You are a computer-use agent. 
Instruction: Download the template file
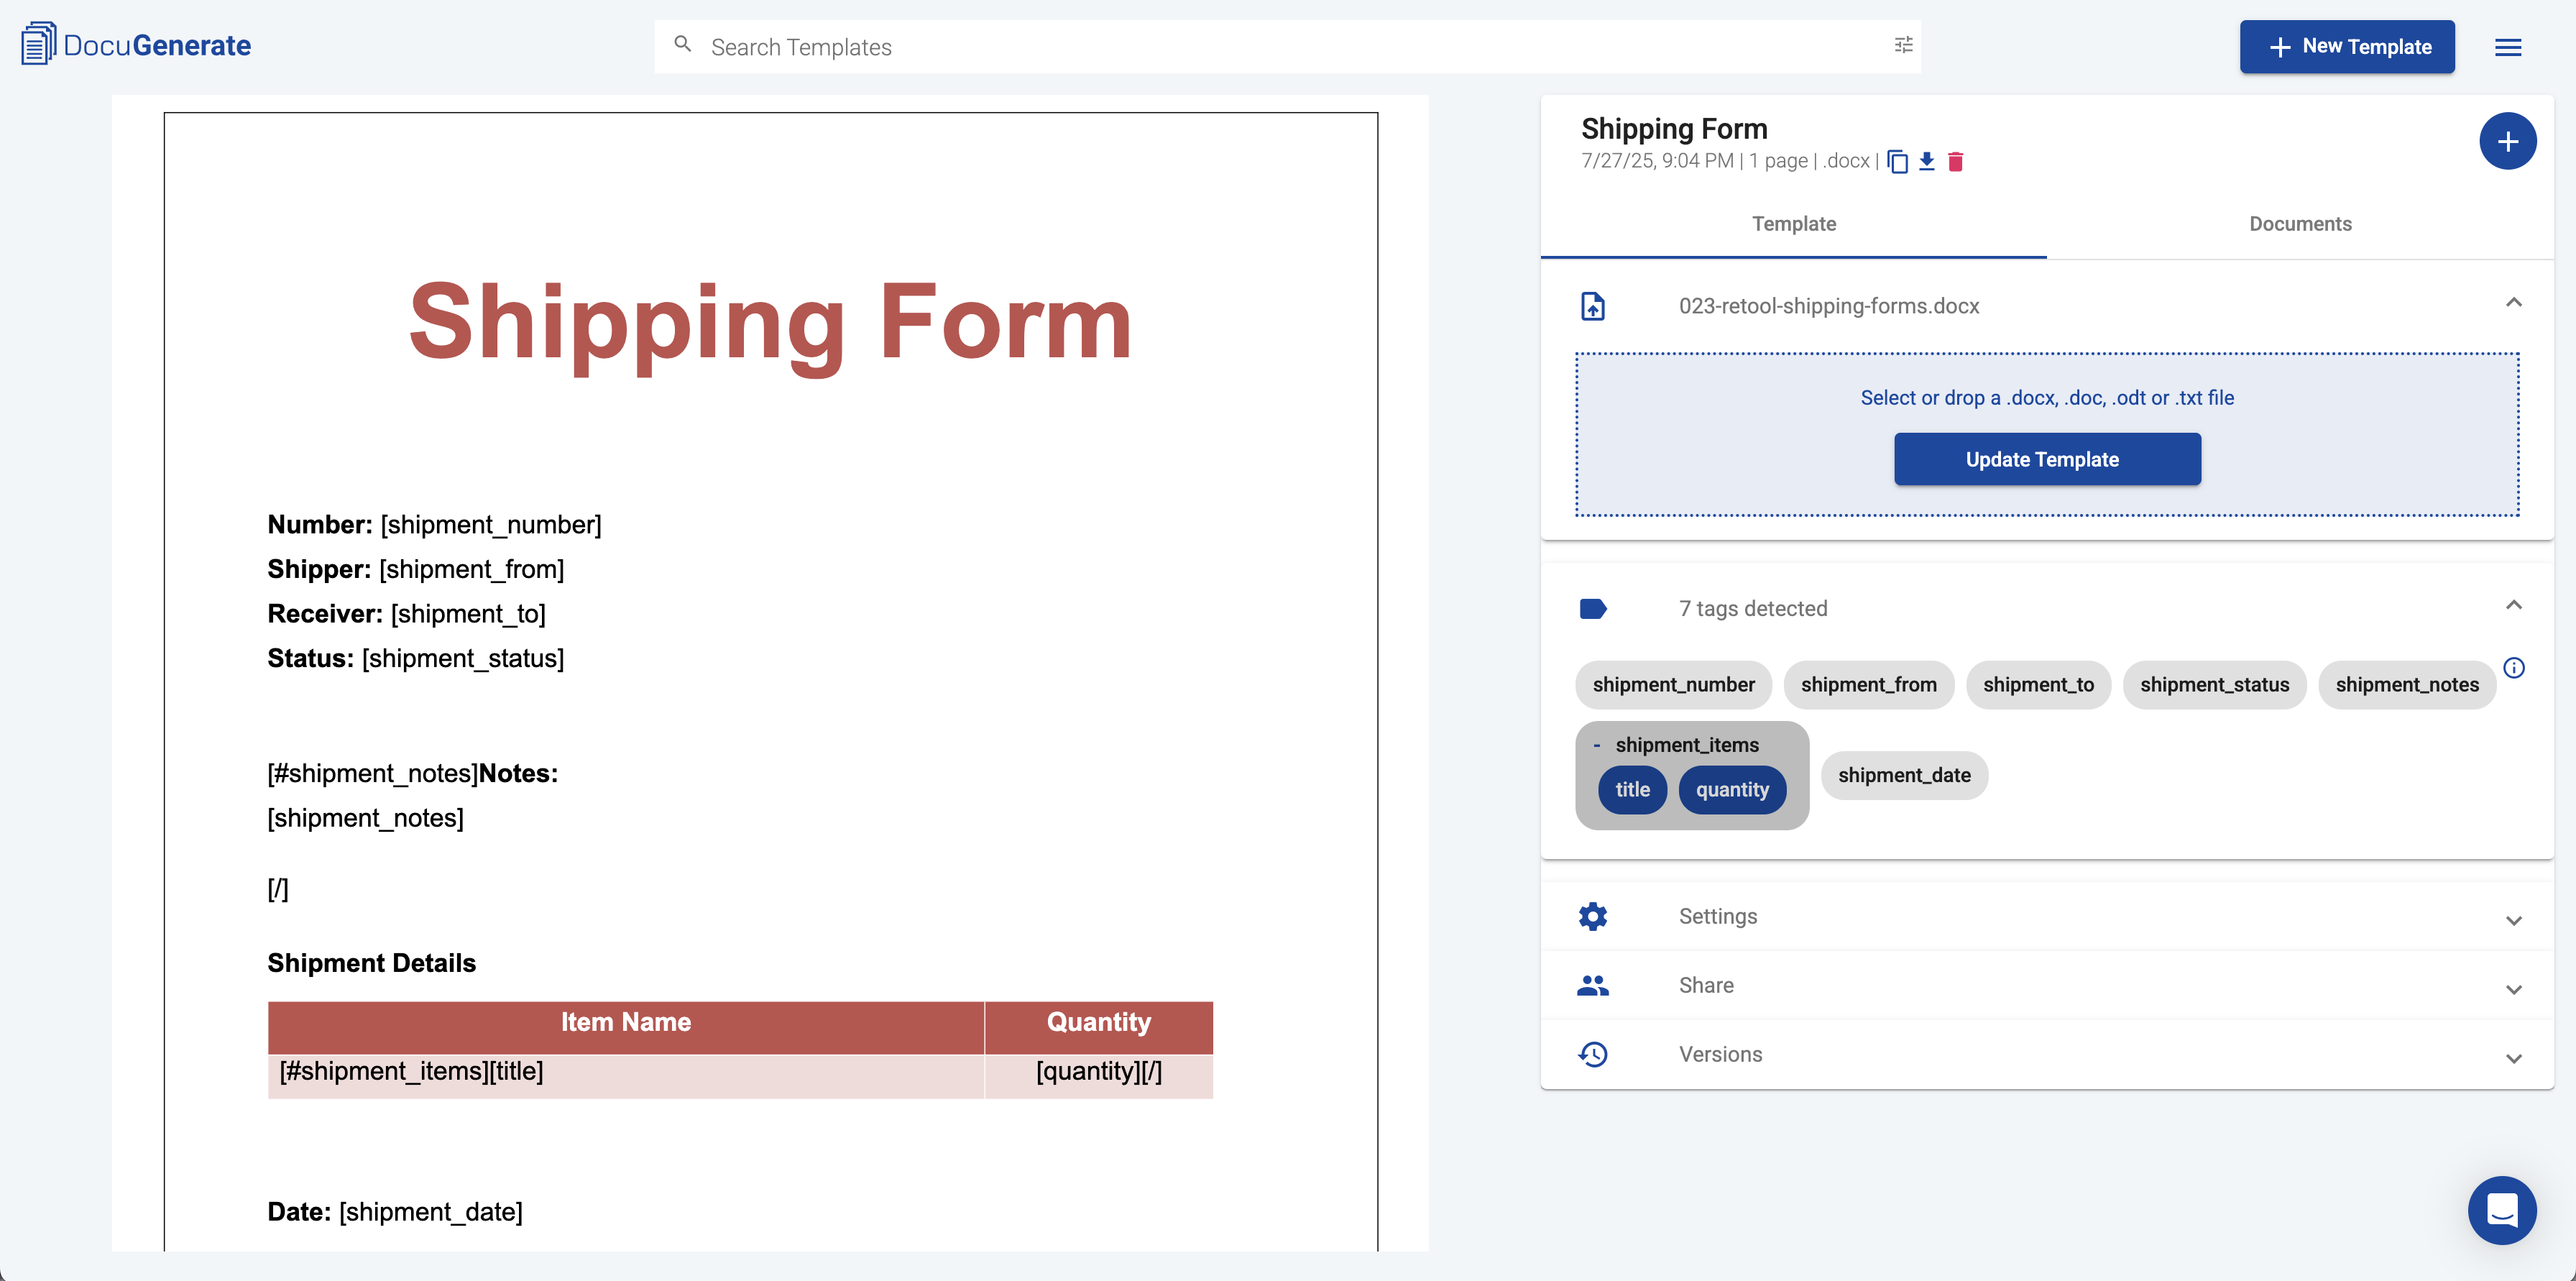1926,161
